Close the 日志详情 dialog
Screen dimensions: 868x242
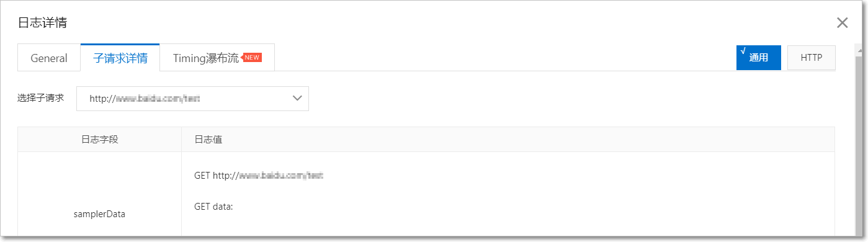pos(842,23)
